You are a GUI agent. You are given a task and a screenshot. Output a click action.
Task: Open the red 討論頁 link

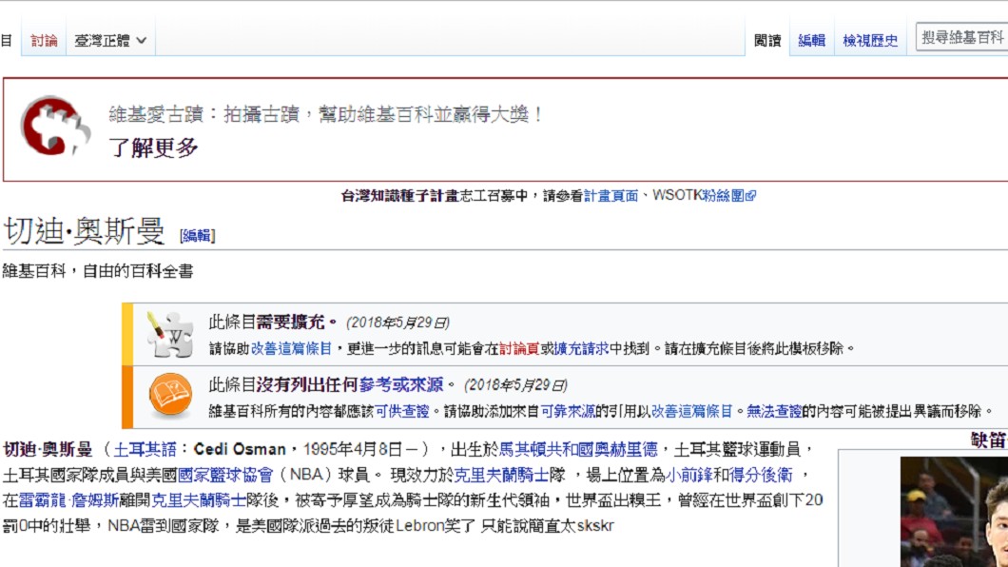[519, 348]
